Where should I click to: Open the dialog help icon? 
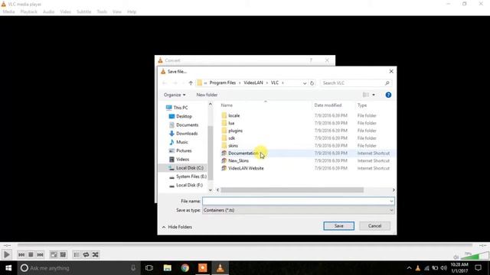coord(388,95)
